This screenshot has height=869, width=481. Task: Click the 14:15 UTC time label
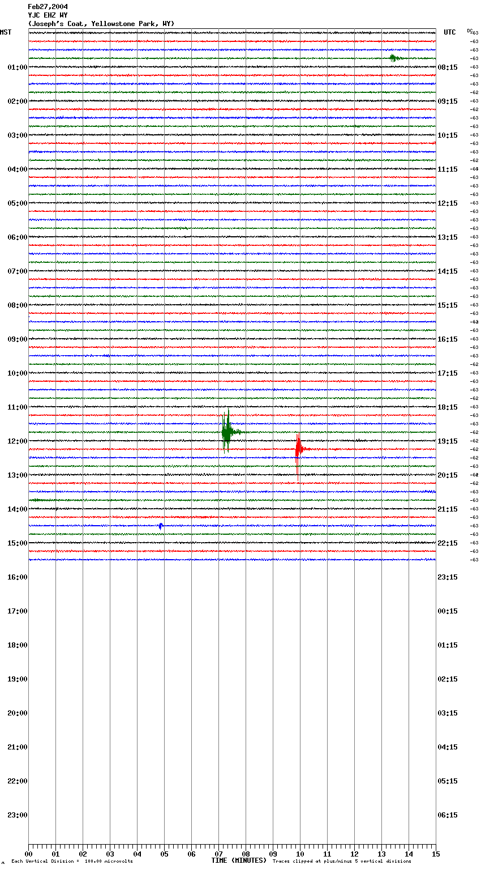pos(448,271)
